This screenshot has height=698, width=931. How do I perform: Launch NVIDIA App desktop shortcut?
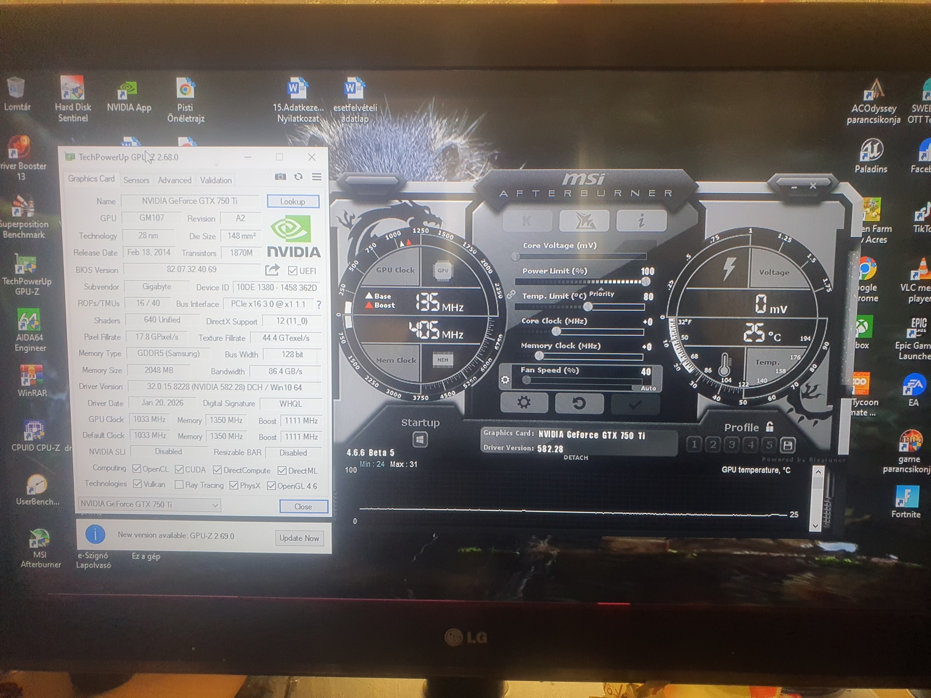(129, 97)
